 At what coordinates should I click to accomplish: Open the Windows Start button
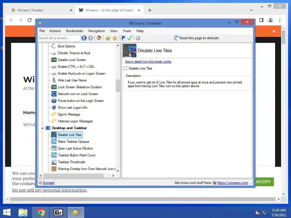tap(7, 212)
